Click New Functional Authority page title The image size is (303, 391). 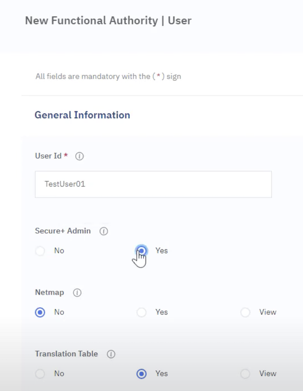click(x=108, y=20)
